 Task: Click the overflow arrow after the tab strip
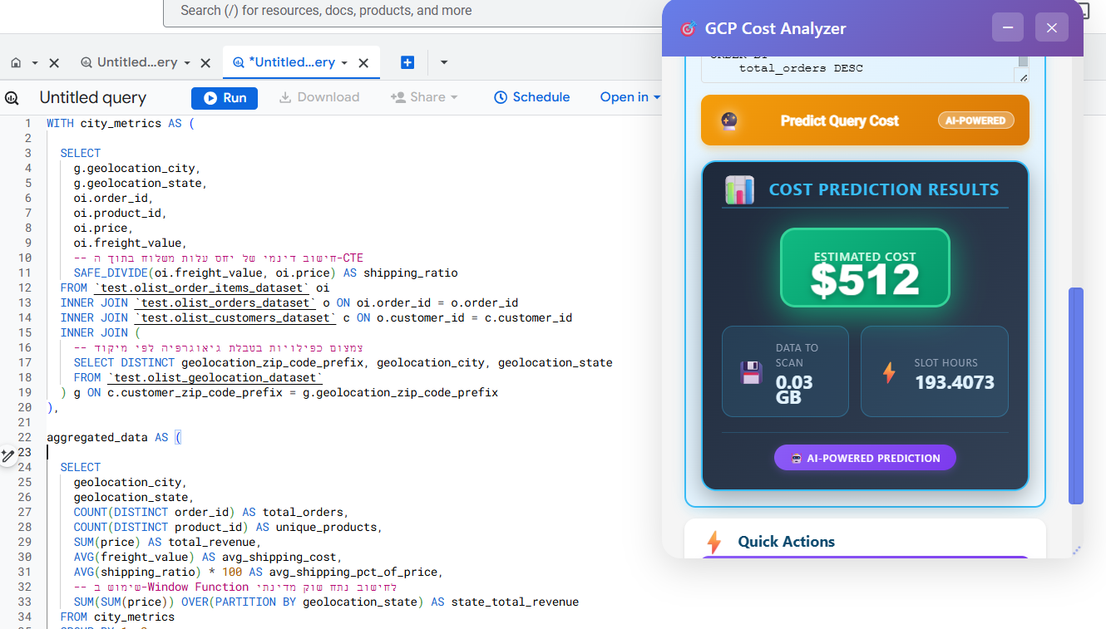[x=443, y=62]
